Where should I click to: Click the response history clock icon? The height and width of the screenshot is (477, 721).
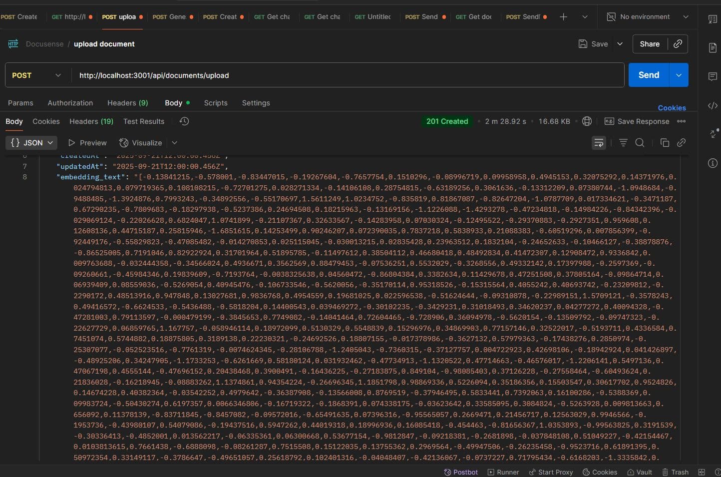coord(184,121)
